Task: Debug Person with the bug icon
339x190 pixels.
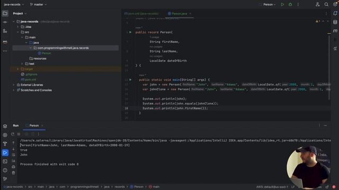Action: (x=290, y=4)
